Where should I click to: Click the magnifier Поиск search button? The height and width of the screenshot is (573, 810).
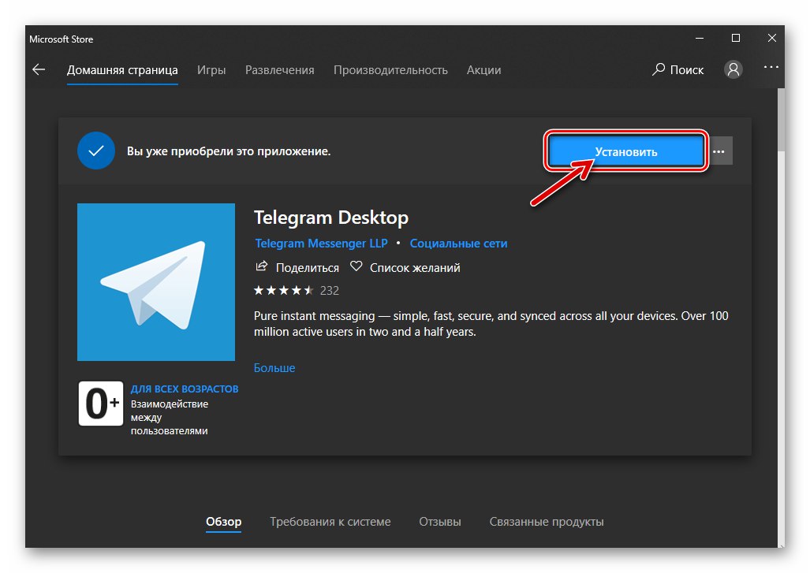tap(677, 69)
